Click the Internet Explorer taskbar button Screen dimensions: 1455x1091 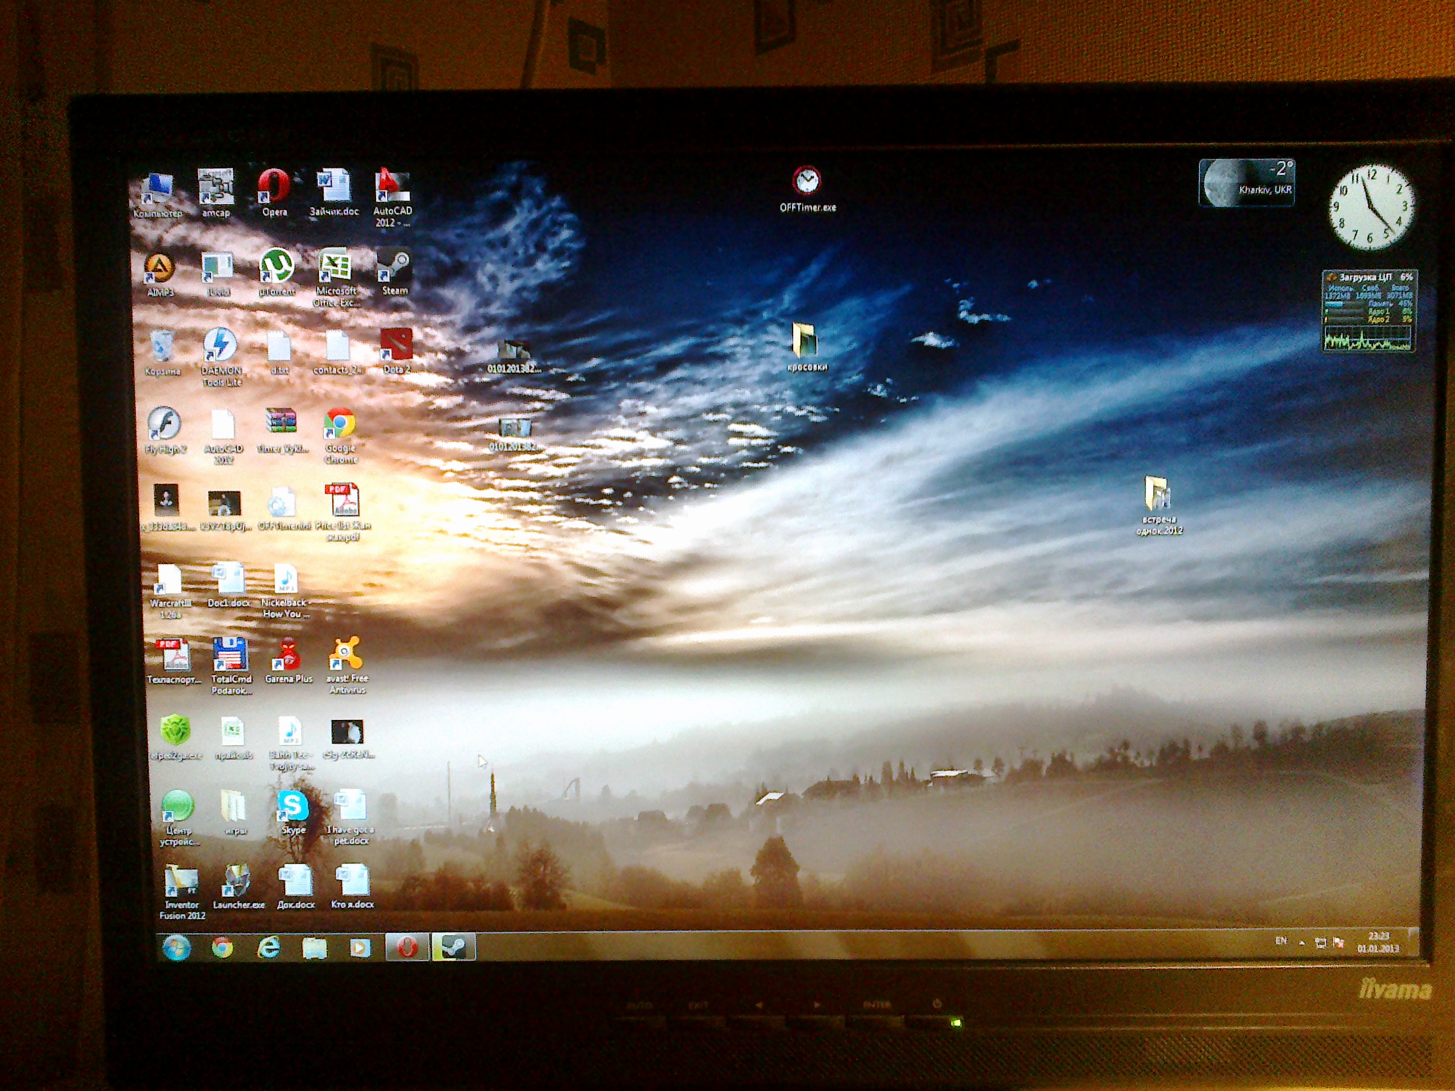[268, 948]
